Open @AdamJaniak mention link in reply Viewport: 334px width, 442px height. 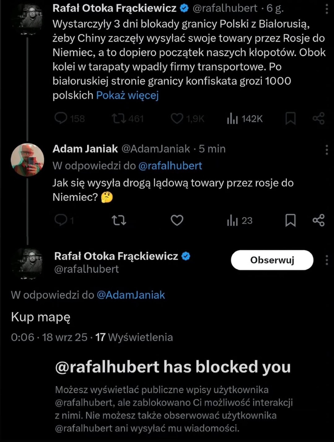pyautogui.click(x=131, y=295)
